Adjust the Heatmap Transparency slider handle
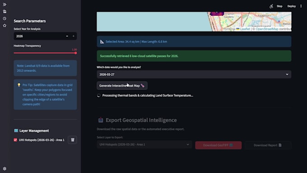The width and height of the screenshot is (307, 173). coord(75,53)
